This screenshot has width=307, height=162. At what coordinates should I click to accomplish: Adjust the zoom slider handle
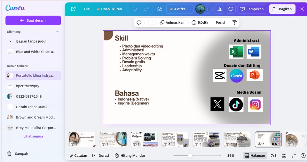coord(190,156)
